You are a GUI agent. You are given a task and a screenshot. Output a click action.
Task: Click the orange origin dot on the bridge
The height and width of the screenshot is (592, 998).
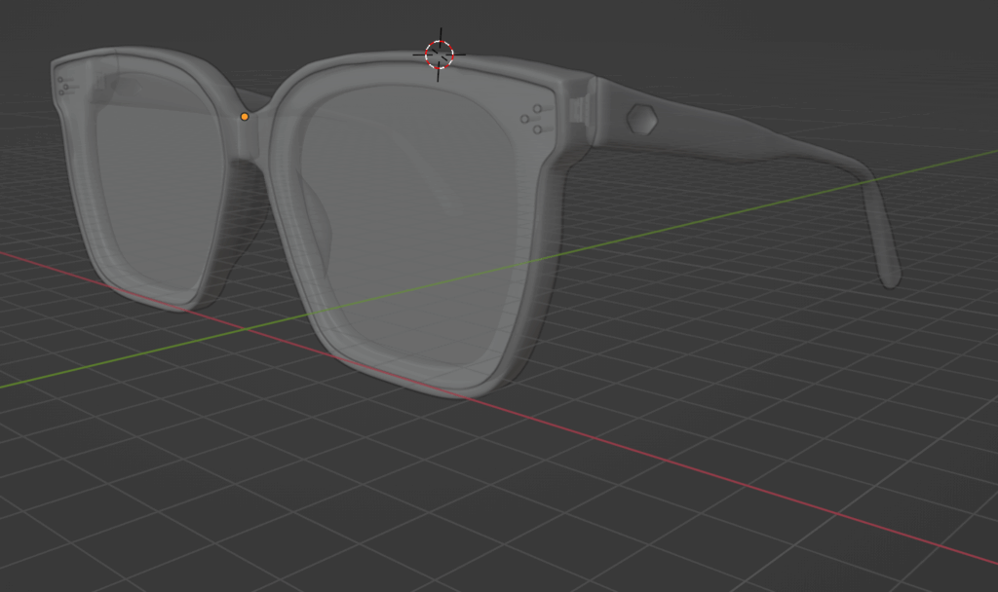tap(245, 117)
